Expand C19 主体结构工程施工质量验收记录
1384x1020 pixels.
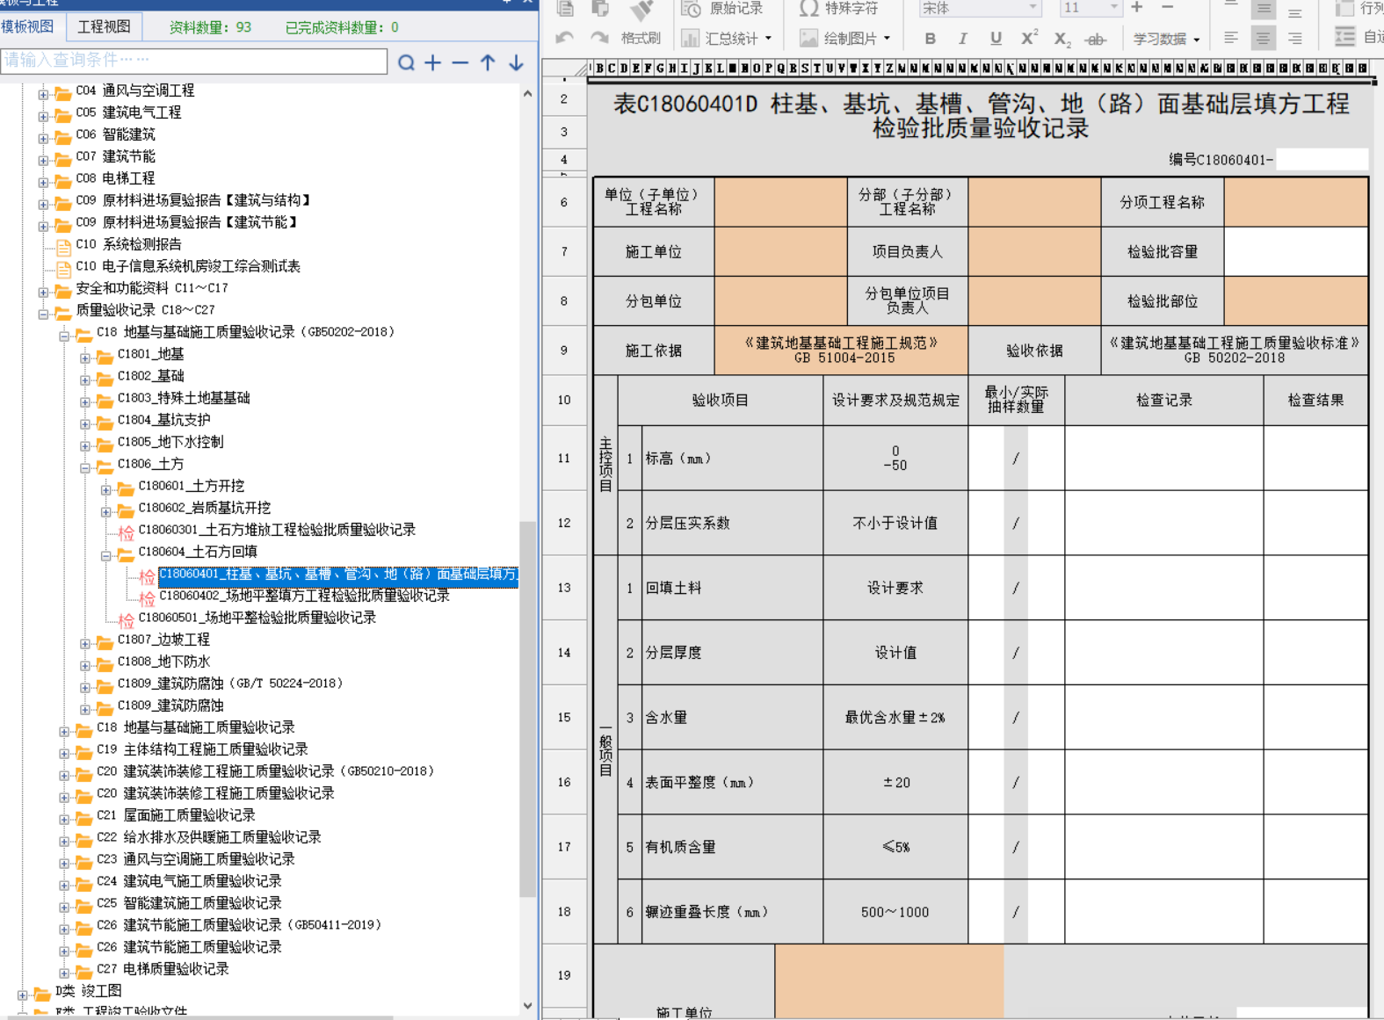point(64,752)
